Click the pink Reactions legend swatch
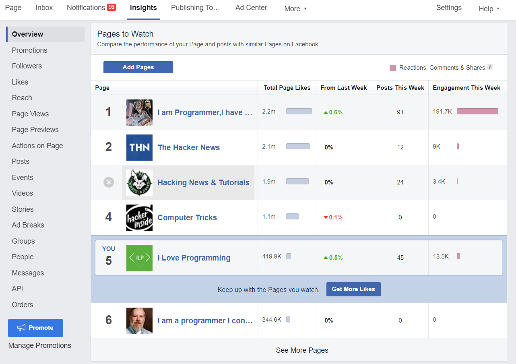The width and height of the screenshot is (516, 364). (393, 68)
